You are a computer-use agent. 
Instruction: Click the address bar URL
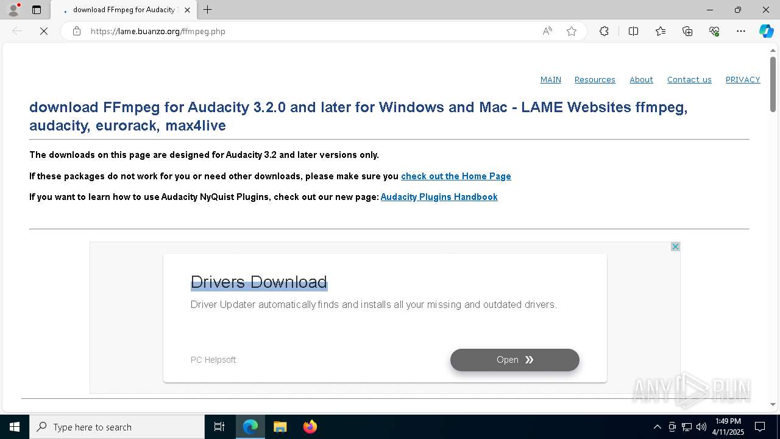[158, 31]
